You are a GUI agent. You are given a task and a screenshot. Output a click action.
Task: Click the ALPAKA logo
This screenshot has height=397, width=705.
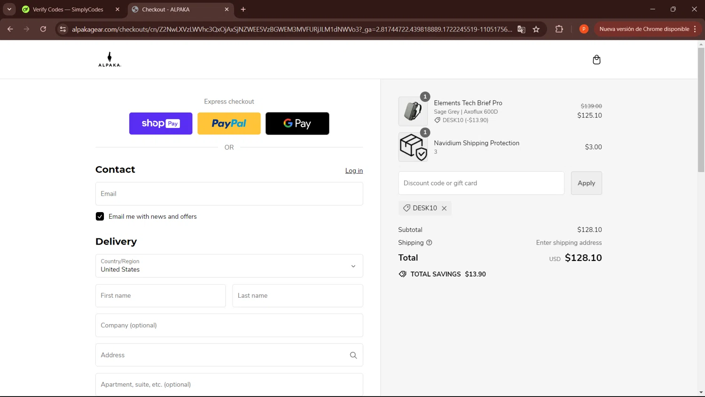click(x=110, y=60)
